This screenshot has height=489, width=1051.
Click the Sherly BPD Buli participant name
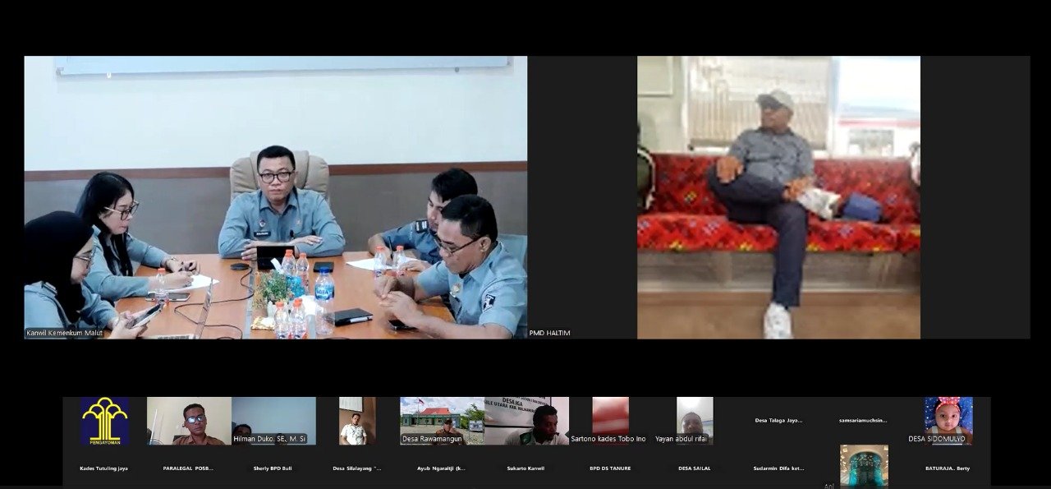tap(273, 468)
